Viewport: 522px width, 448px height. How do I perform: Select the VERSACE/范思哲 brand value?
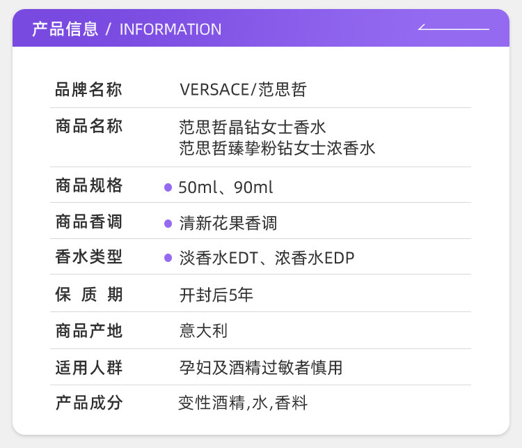coord(243,90)
